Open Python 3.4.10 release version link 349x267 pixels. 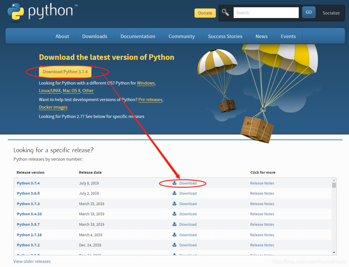(29, 214)
